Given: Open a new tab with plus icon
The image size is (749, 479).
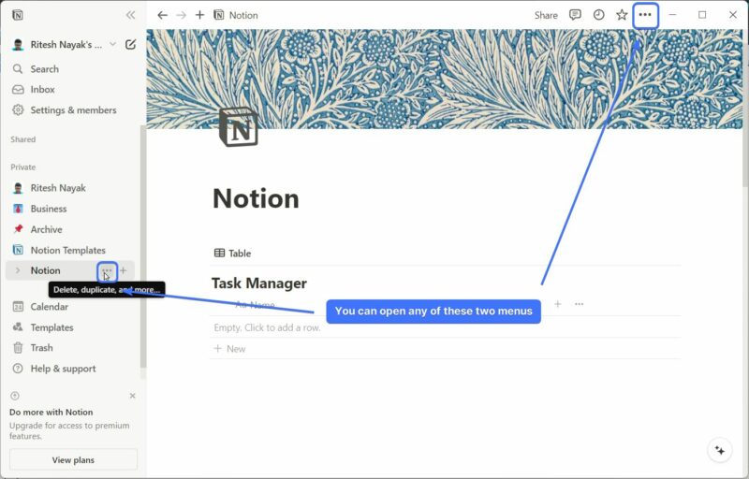Looking at the screenshot, I should pyautogui.click(x=199, y=15).
